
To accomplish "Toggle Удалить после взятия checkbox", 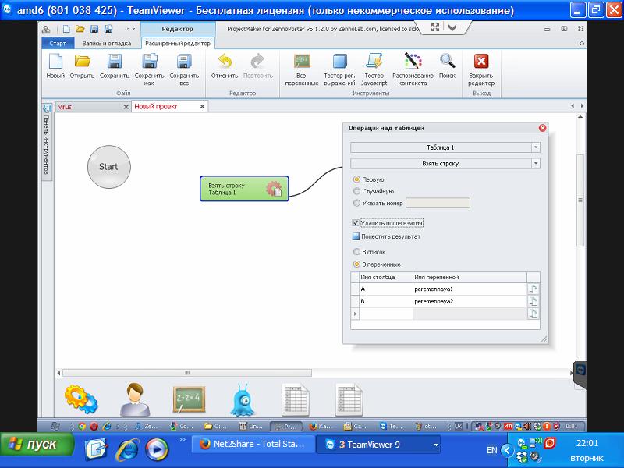I will coord(356,223).
